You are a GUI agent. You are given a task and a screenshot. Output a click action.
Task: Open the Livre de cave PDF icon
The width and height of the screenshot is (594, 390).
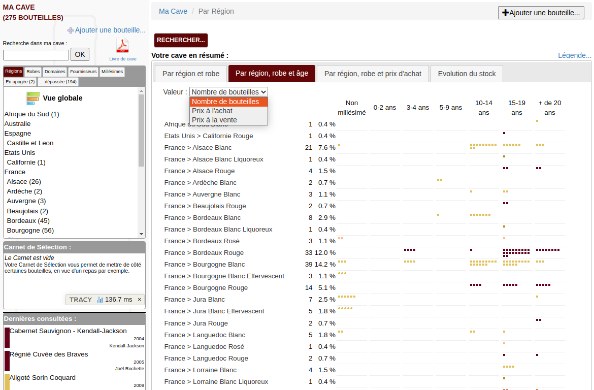point(123,46)
